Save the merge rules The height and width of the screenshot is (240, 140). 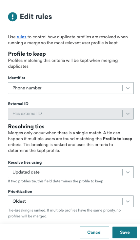(125, 232)
